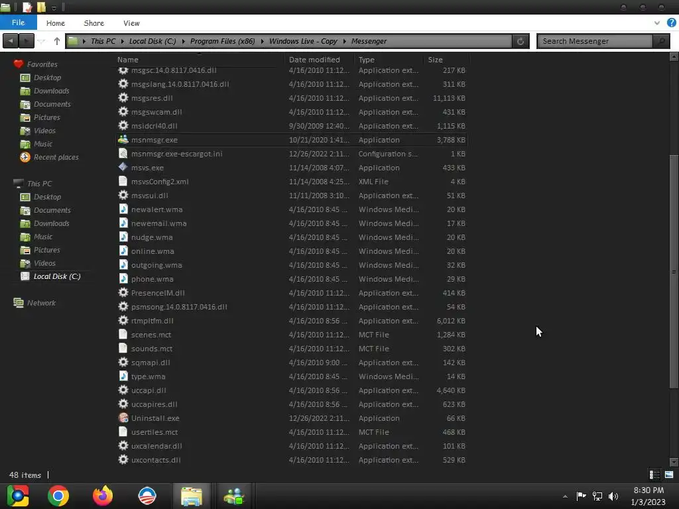
Task: Select the file named outgoing.wma
Action: 156,265
